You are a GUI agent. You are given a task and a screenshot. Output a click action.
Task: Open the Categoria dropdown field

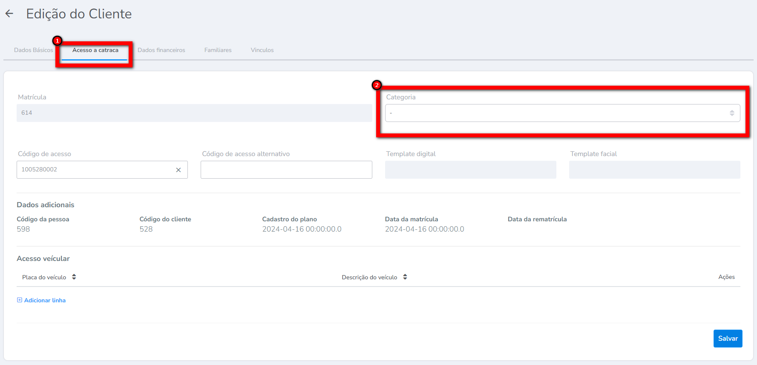pyautogui.click(x=554, y=113)
